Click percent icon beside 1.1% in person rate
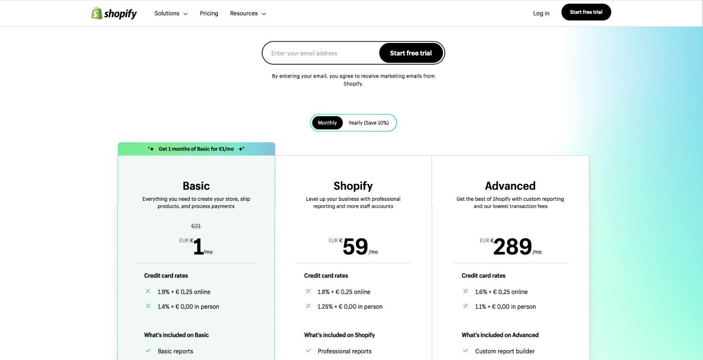 pyautogui.click(x=465, y=306)
